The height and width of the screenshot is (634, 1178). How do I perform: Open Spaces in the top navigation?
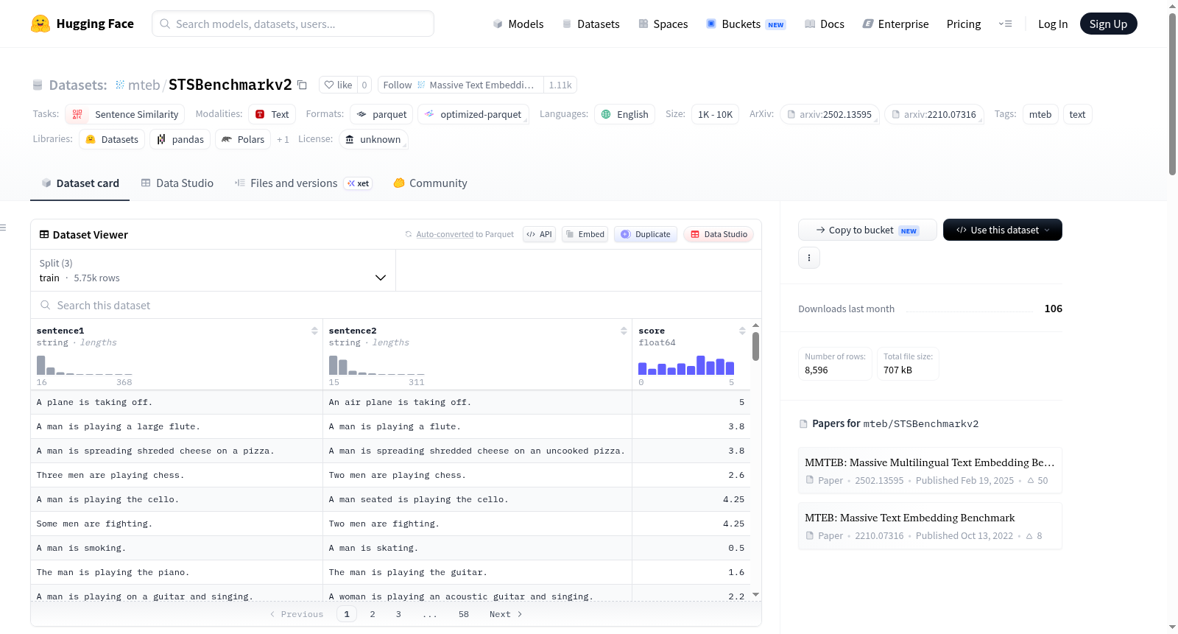(x=663, y=24)
